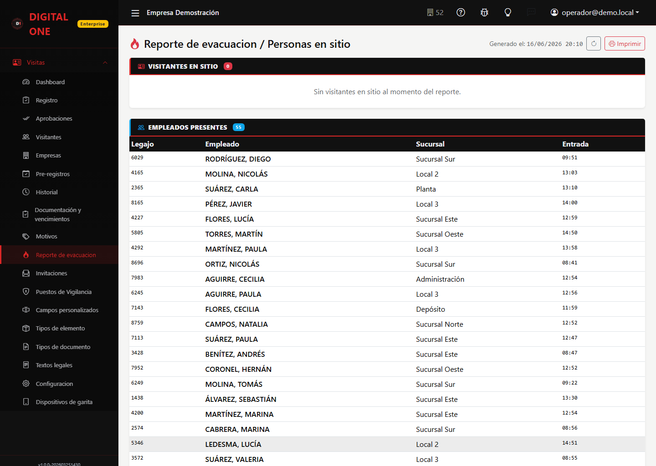This screenshot has width=656, height=466.
Task: Click the Reporte de evacuacion flame icon
Action: [x=26, y=255]
